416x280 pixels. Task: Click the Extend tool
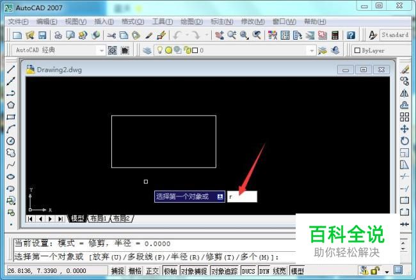tap(404, 189)
